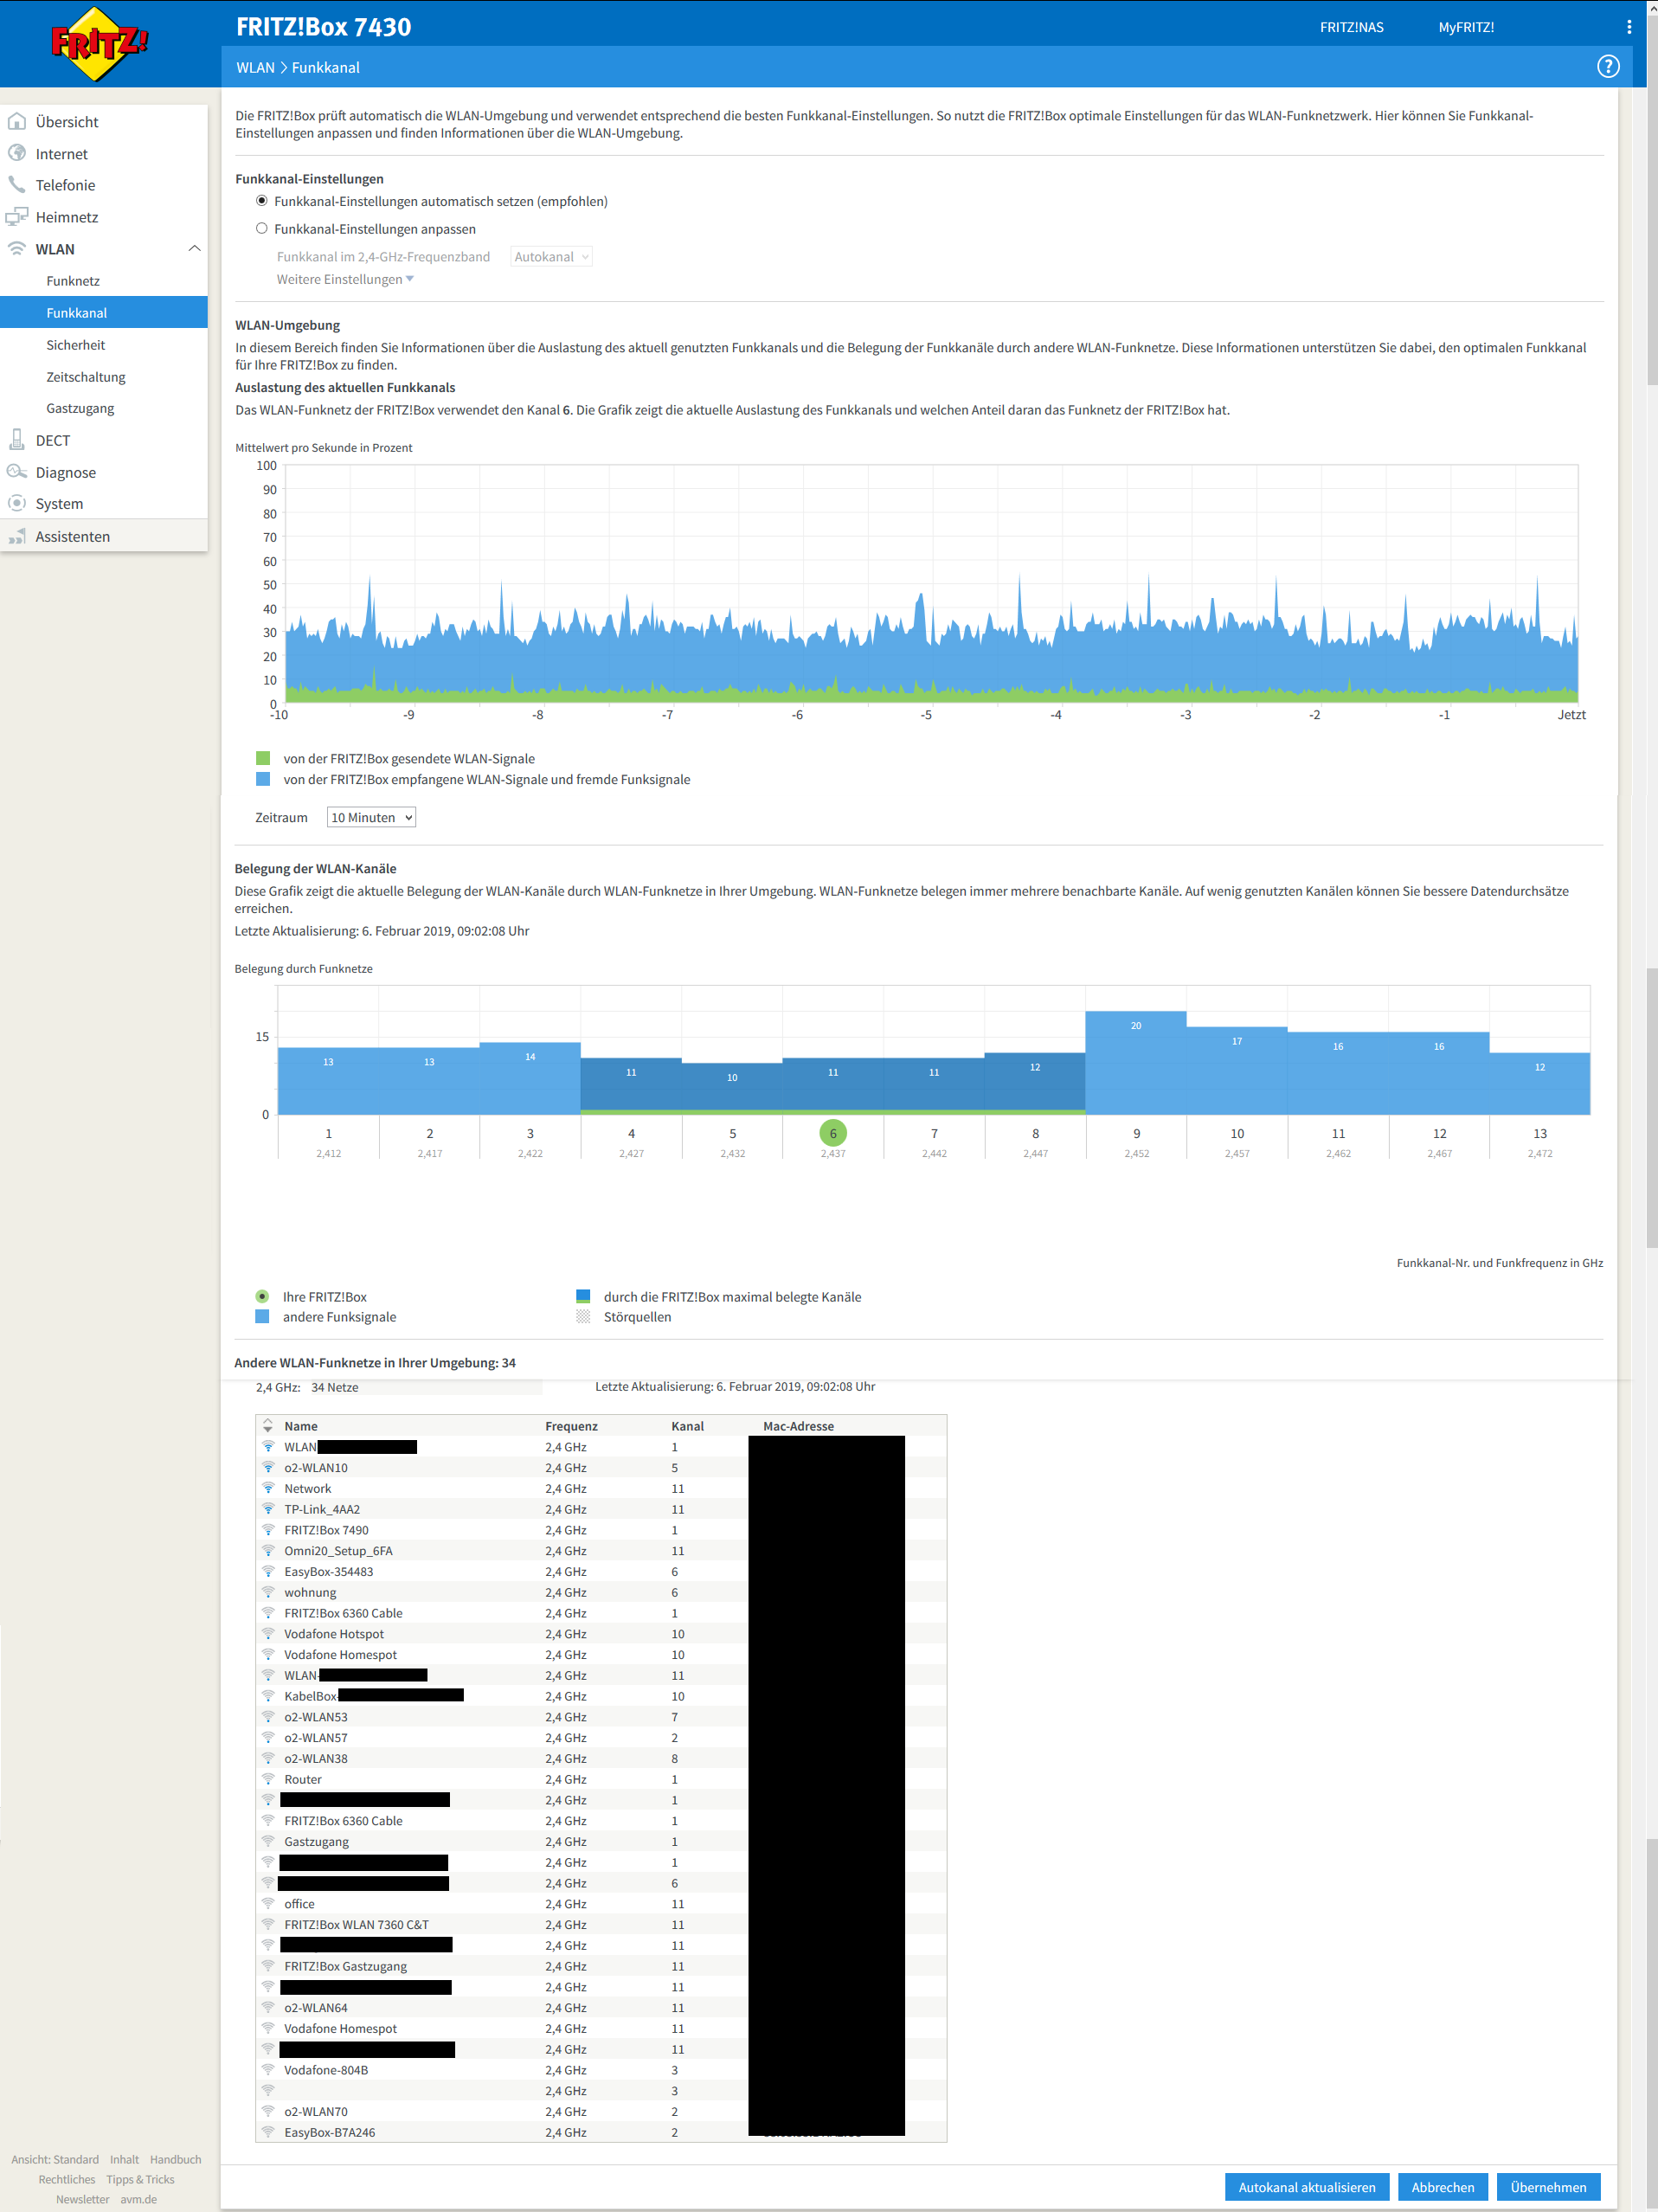Open the Inhalt footer link

pyautogui.click(x=124, y=2159)
